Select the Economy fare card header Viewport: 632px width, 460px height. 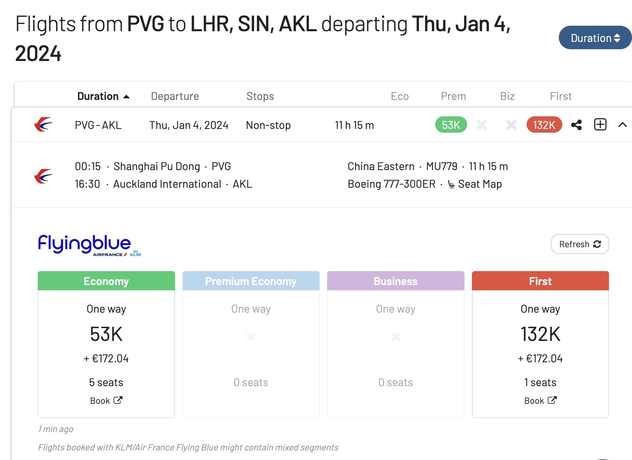pyautogui.click(x=106, y=281)
